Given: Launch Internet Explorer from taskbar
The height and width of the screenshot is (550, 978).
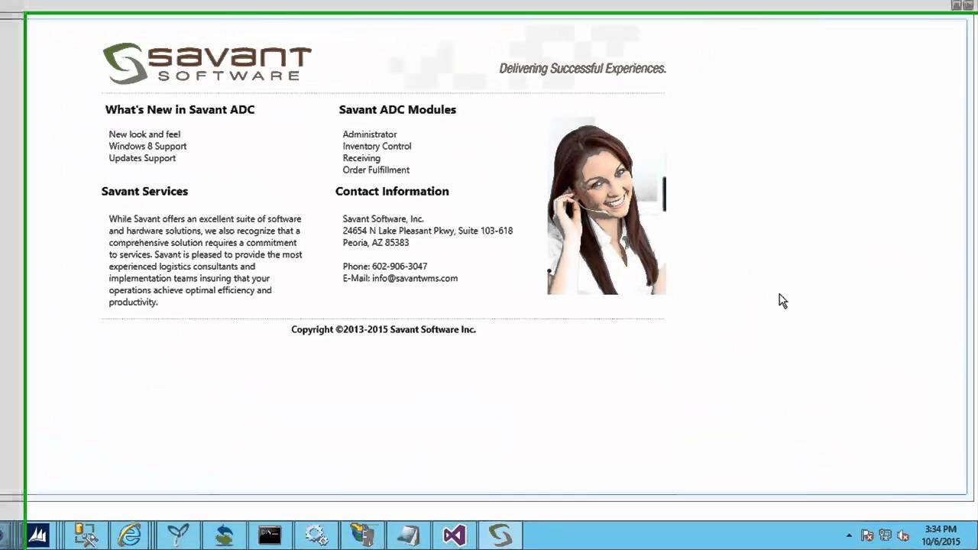Looking at the screenshot, I should pos(131,535).
